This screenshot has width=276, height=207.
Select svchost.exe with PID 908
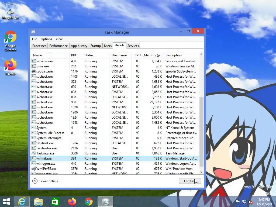click(115, 102)
